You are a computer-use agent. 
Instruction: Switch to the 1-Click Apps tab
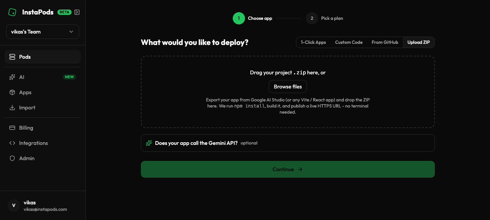313,42
